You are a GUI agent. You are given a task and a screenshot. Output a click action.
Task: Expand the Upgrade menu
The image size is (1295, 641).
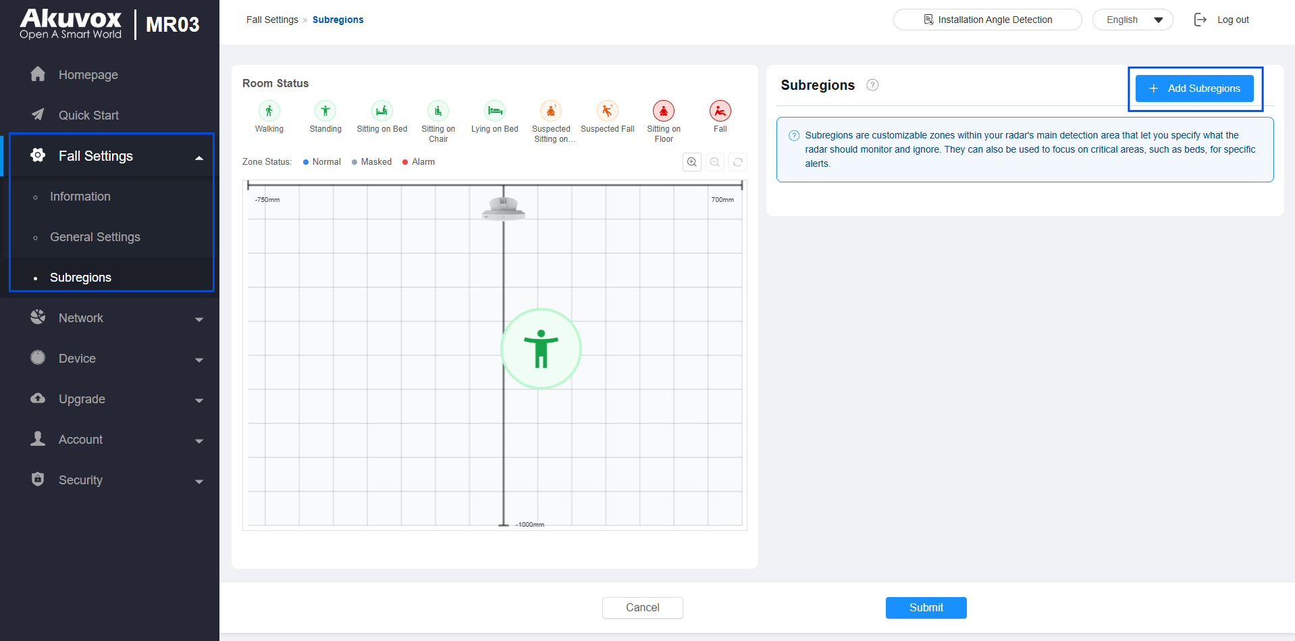tap(199, 401)
